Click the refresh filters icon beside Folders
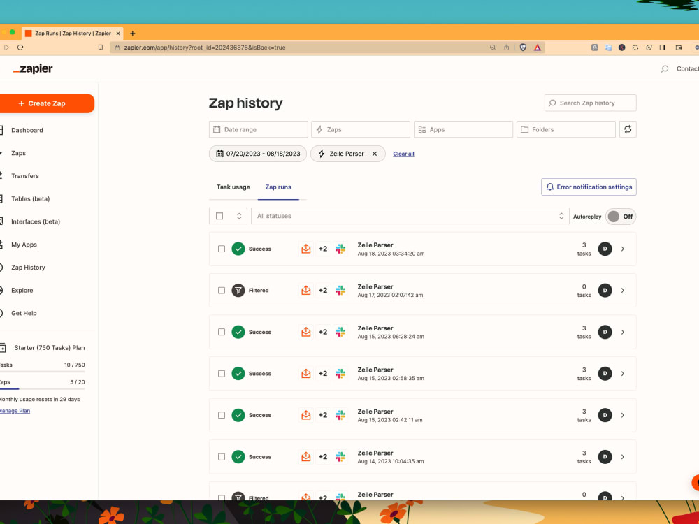699x524 pixels. (627, 129)
